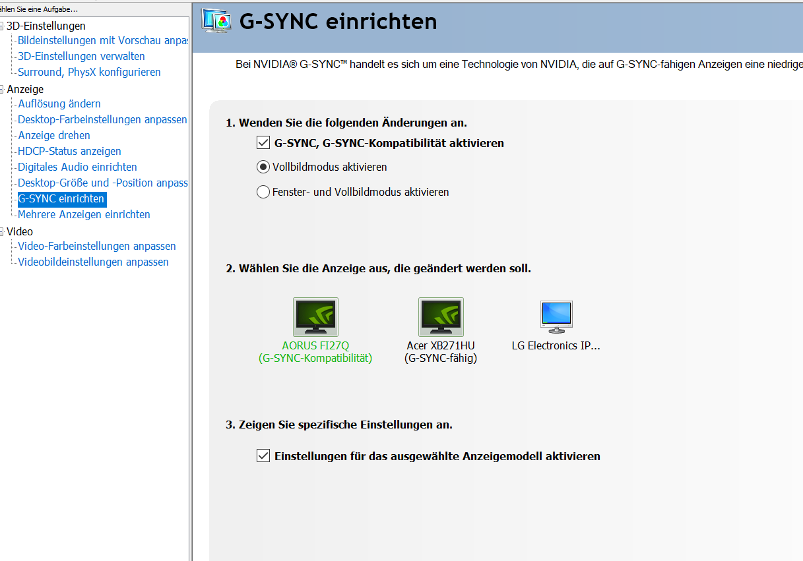Select the AORUS FI27Q monitor icon
Viewport: 803px width, 561px height.
[315, 317]
